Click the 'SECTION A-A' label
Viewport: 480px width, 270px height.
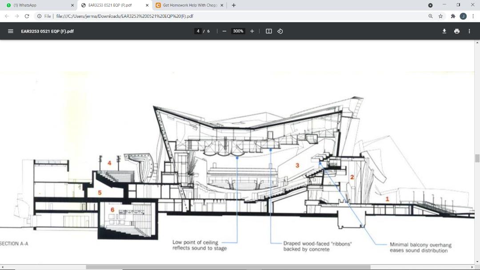[14, 244]
